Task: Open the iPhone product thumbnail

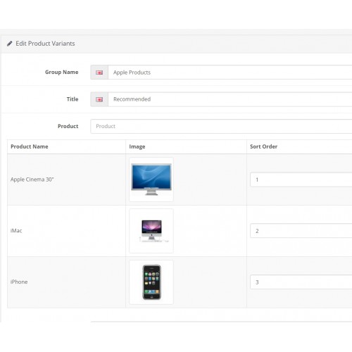Action: pos(151,282)
